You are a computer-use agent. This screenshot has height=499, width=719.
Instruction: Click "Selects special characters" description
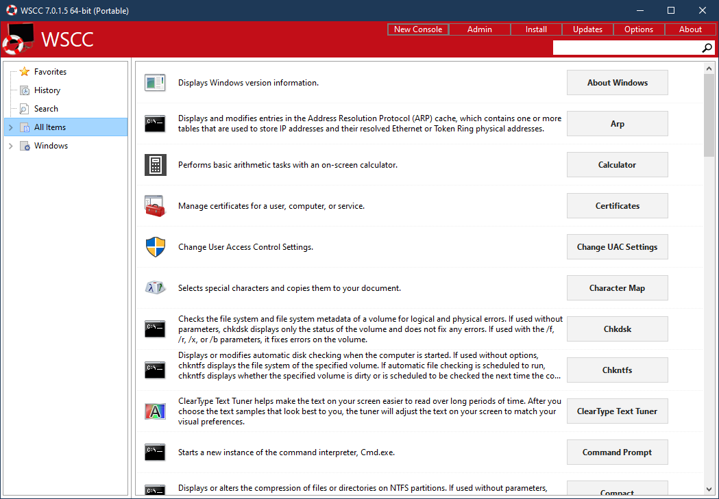tap(289, 288)
